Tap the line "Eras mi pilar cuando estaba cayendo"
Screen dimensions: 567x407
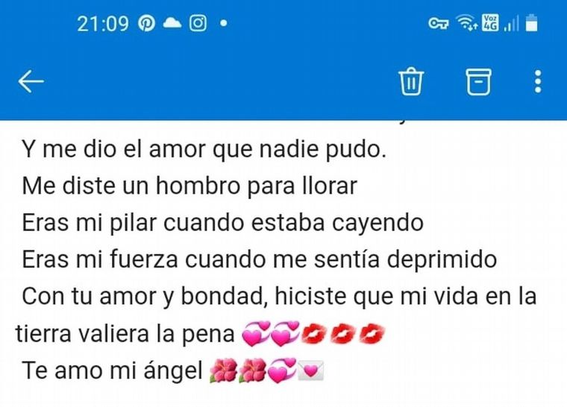pyautogui.click(x=223, y=223)
